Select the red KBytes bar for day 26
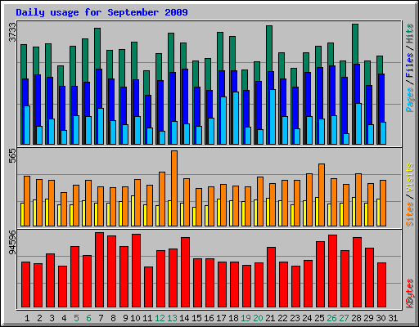 332,271
